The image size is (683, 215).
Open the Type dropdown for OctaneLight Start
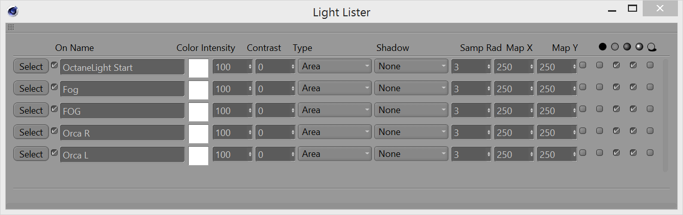pos(335,66)
